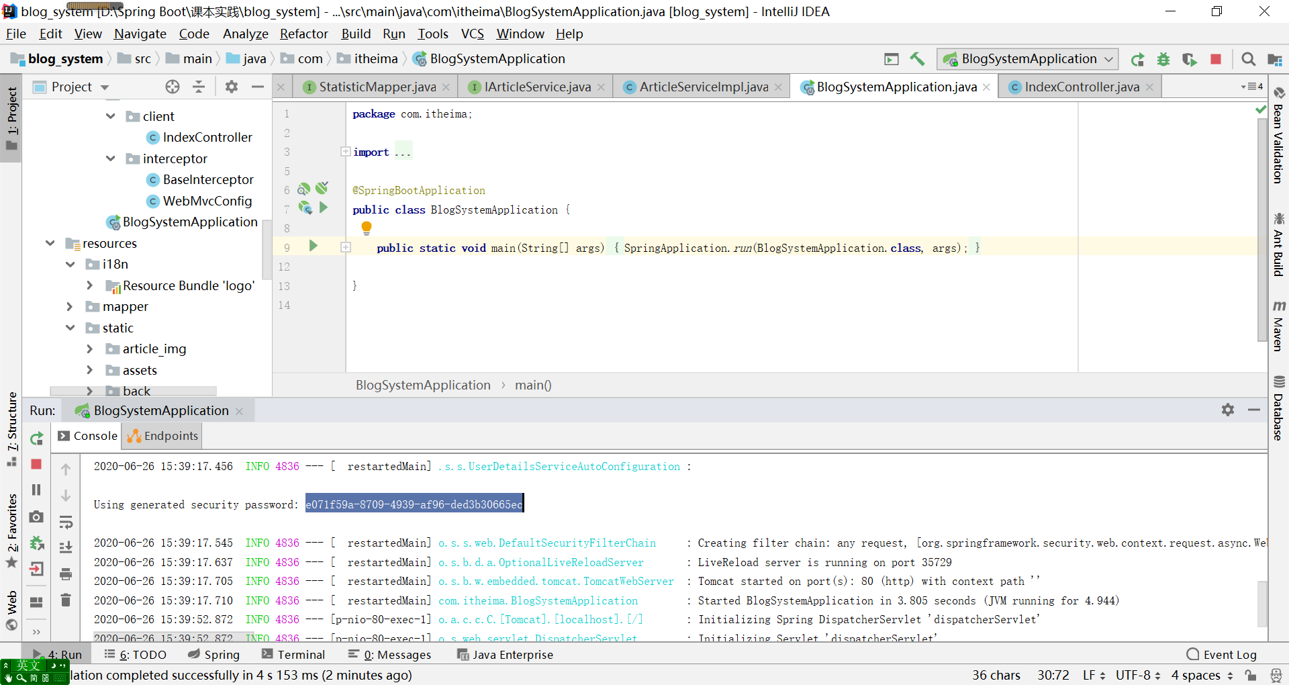Click the exit/sign-out icon in Run sidebar

click(36, 569)
